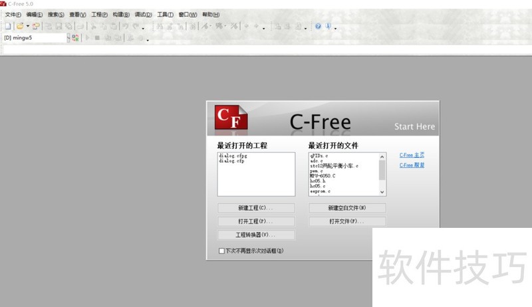
Task: Open overflow arrow after the Redo icon
Action: point(143,28)
